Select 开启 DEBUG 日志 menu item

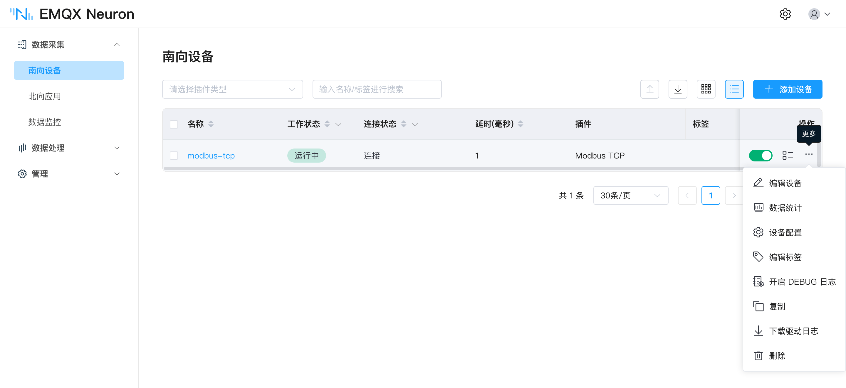[x=794, y=282]
